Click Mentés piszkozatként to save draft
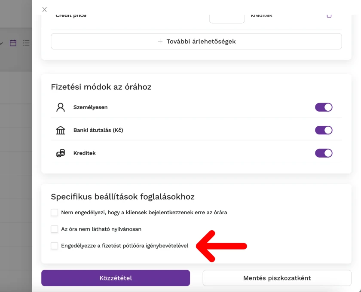 point(277,278)
